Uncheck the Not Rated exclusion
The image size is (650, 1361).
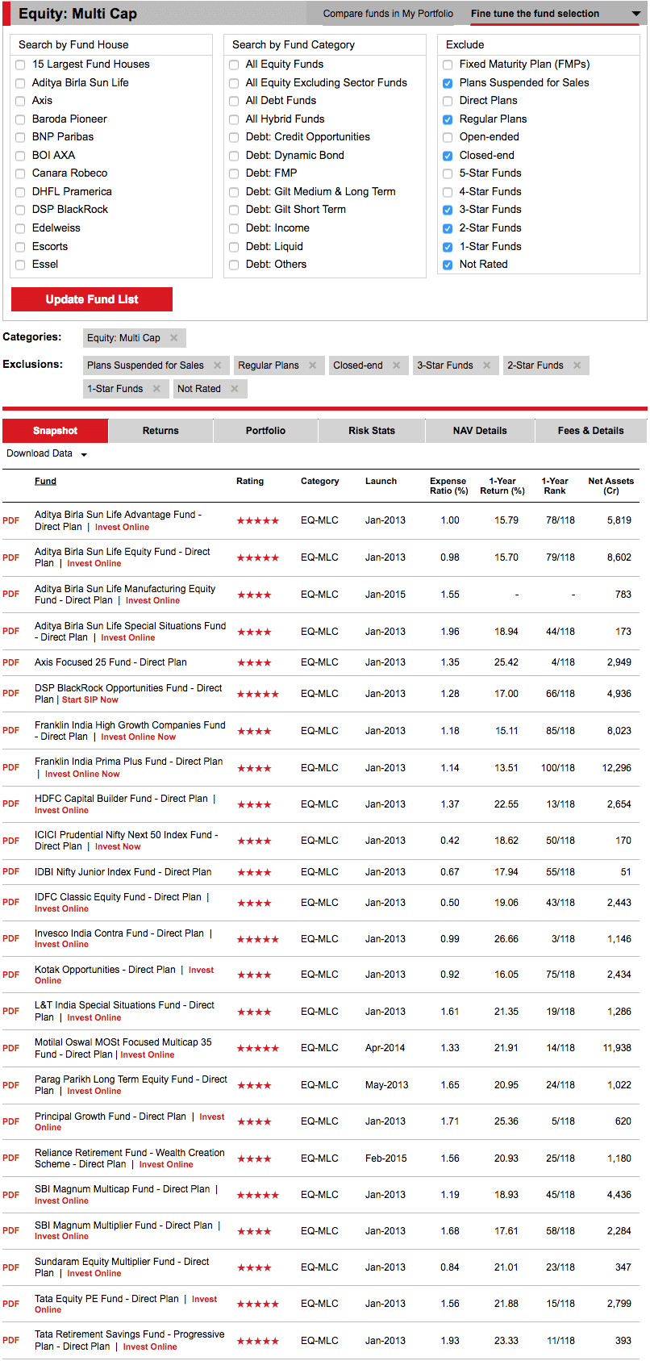pos(448,265)
